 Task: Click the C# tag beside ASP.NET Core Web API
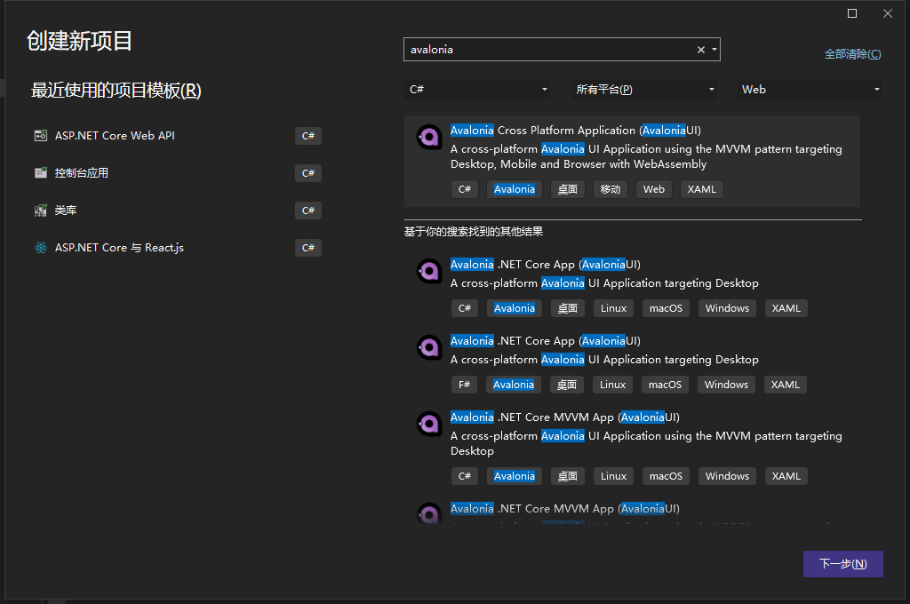308,136
